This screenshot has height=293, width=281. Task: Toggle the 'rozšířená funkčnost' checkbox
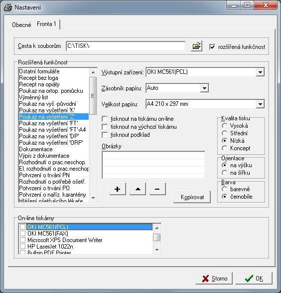(x=212, y=47)
